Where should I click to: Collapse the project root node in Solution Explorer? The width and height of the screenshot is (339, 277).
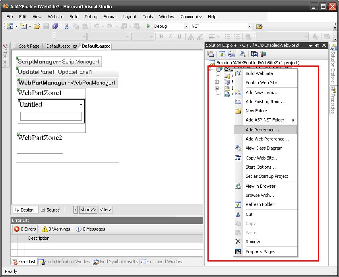tap(210, 69)
